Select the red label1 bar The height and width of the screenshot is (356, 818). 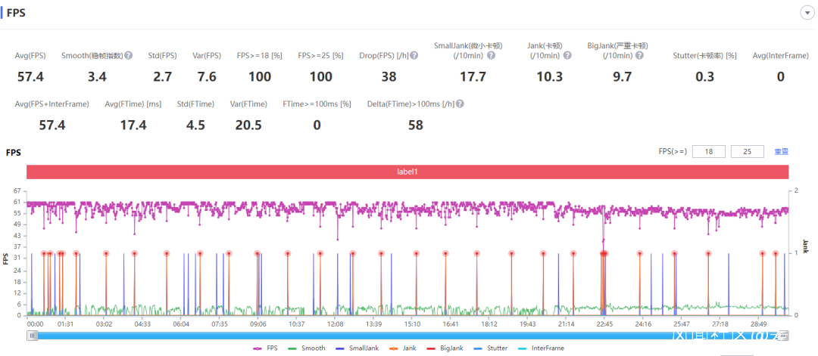coord(407,172)
